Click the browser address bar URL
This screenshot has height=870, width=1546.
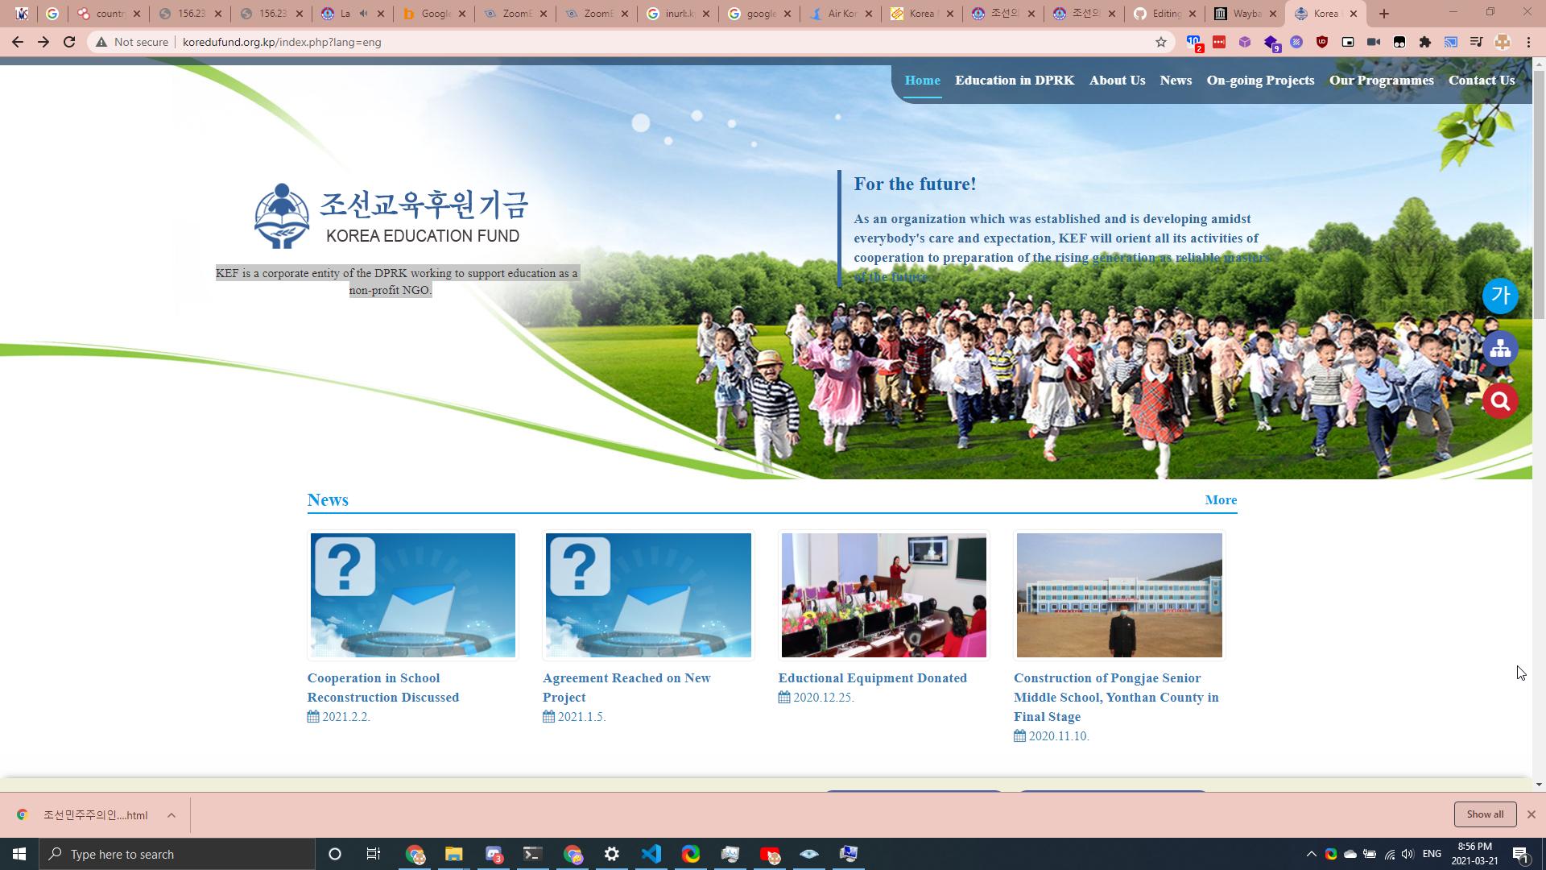[282, 42]
